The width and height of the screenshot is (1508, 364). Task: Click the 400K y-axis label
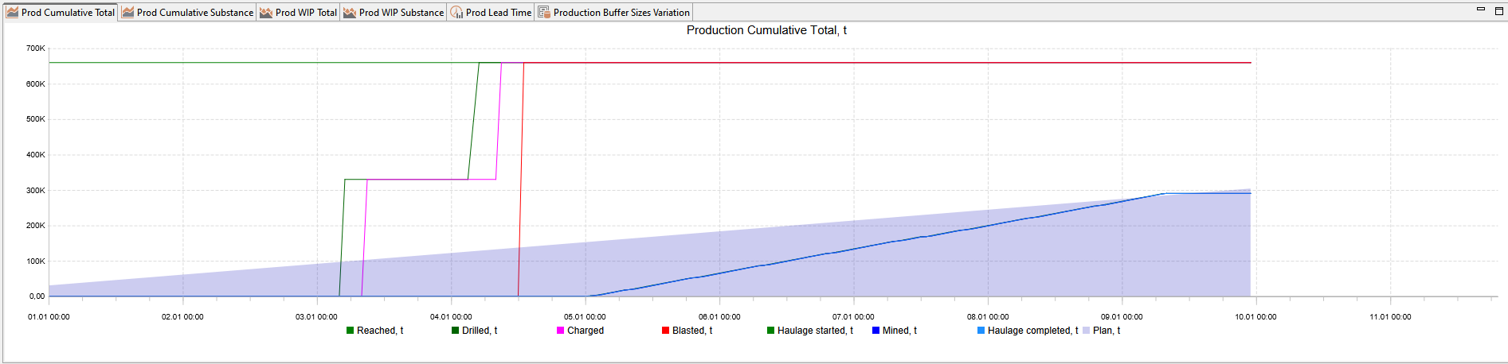[x=36, y=155]
